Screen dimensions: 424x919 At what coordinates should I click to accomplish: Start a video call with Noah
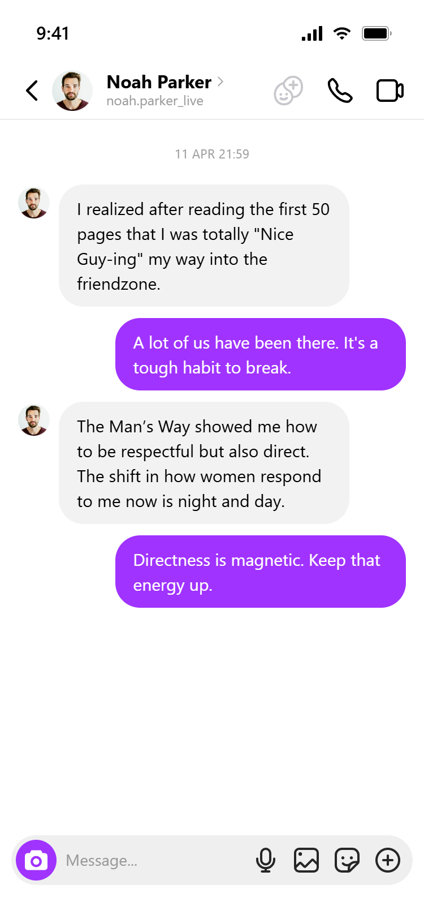pyautogui.click(x=390, y=91)
